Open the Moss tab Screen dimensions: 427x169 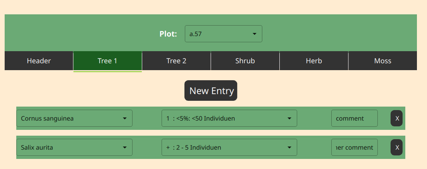[382, 61]
